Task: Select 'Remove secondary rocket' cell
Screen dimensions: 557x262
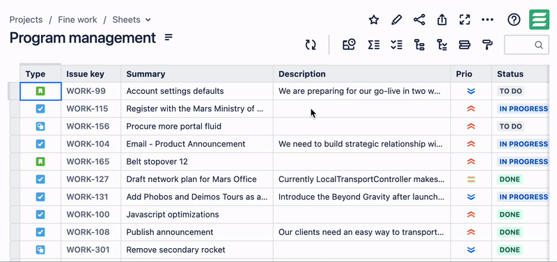Action: click(197, 250)
